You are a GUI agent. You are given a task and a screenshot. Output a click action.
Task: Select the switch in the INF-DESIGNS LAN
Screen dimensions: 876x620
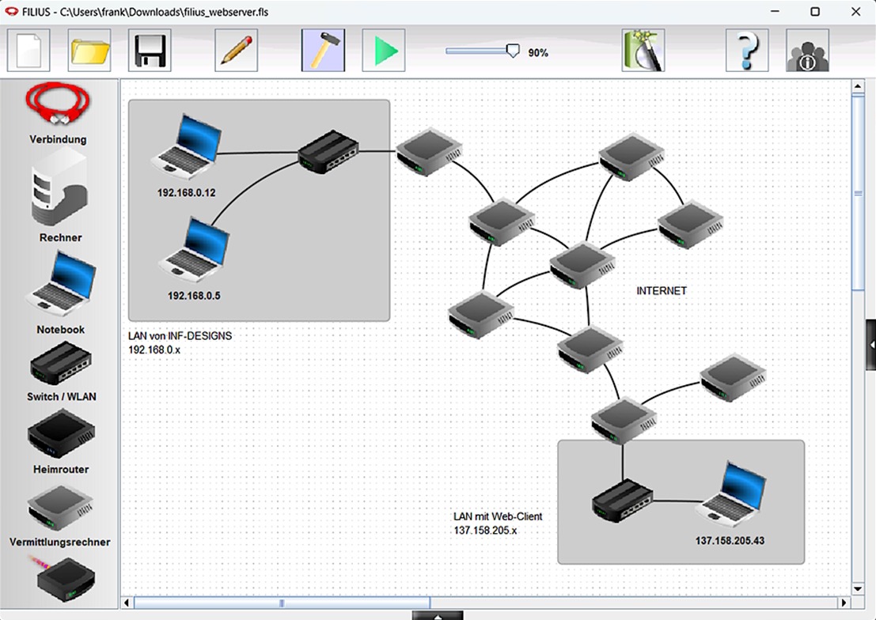tap(328, 151)
